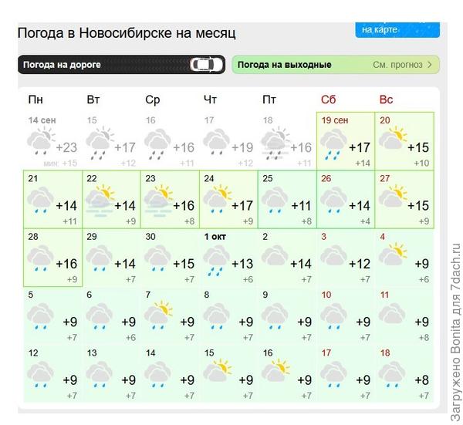Click past day 14 сен with +23

pos(52,141)
